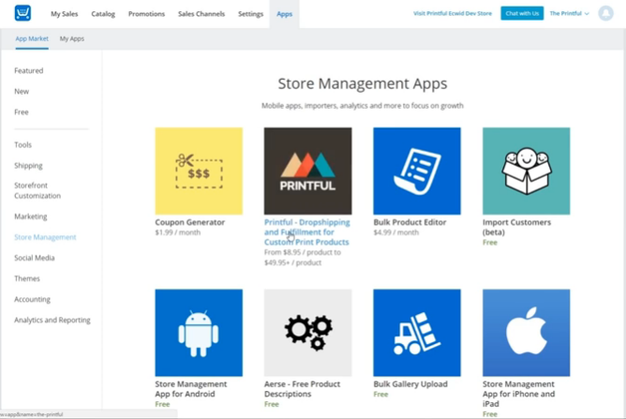The height and width of the screenshot is (419, 626).
Task: Select the Marketing category
Action: 31,217
